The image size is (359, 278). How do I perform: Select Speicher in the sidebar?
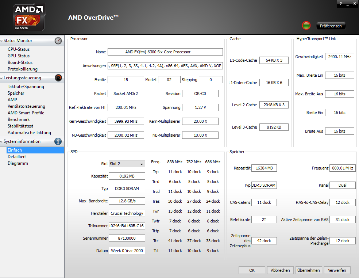(x=16, y=93)
